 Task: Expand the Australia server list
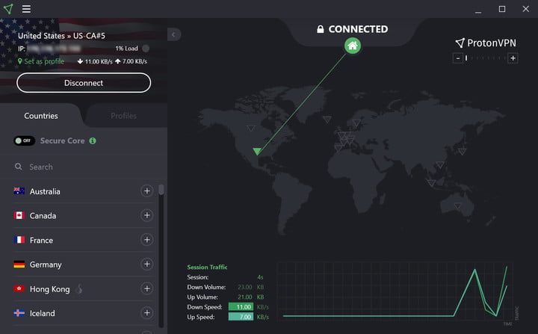click(x=146, y=191)
